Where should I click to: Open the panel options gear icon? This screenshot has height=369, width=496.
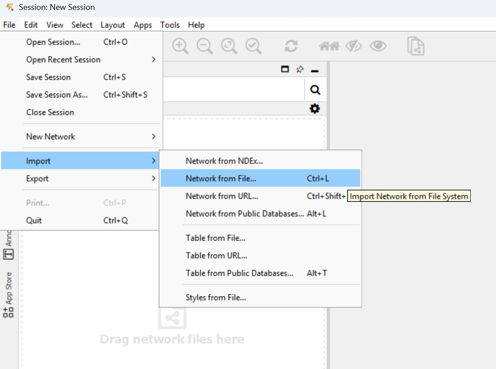[x=315, y=109]
